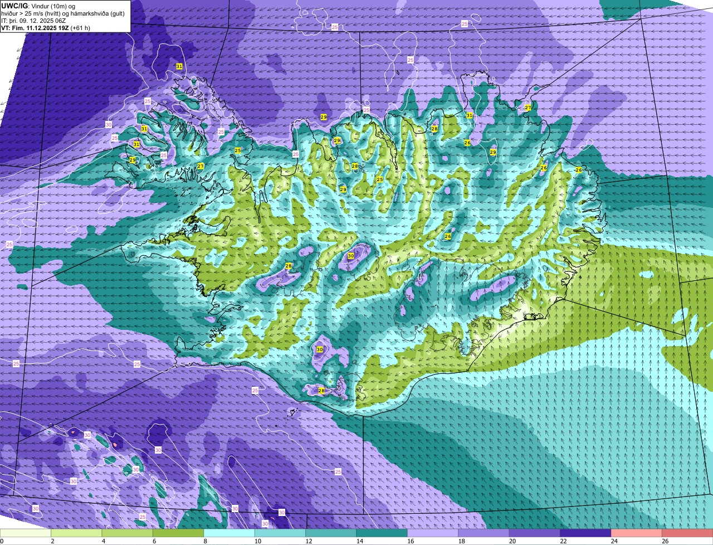713x545 pixels.
Task: Click the legend scale label '8'
Action: point(205,541)
